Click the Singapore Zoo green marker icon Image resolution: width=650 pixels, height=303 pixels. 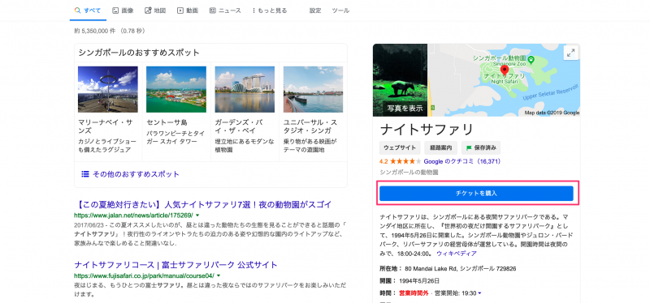click(x=531, y=59)
